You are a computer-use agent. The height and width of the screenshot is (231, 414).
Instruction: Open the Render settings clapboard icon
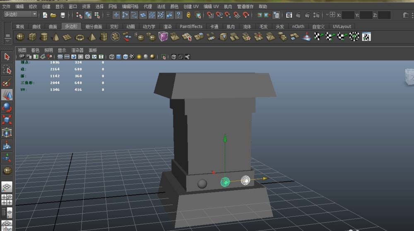[x=316, y=15]
